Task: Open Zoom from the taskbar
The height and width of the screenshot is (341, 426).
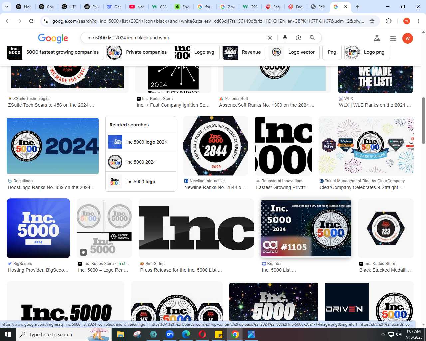Action: pos(170,334)
